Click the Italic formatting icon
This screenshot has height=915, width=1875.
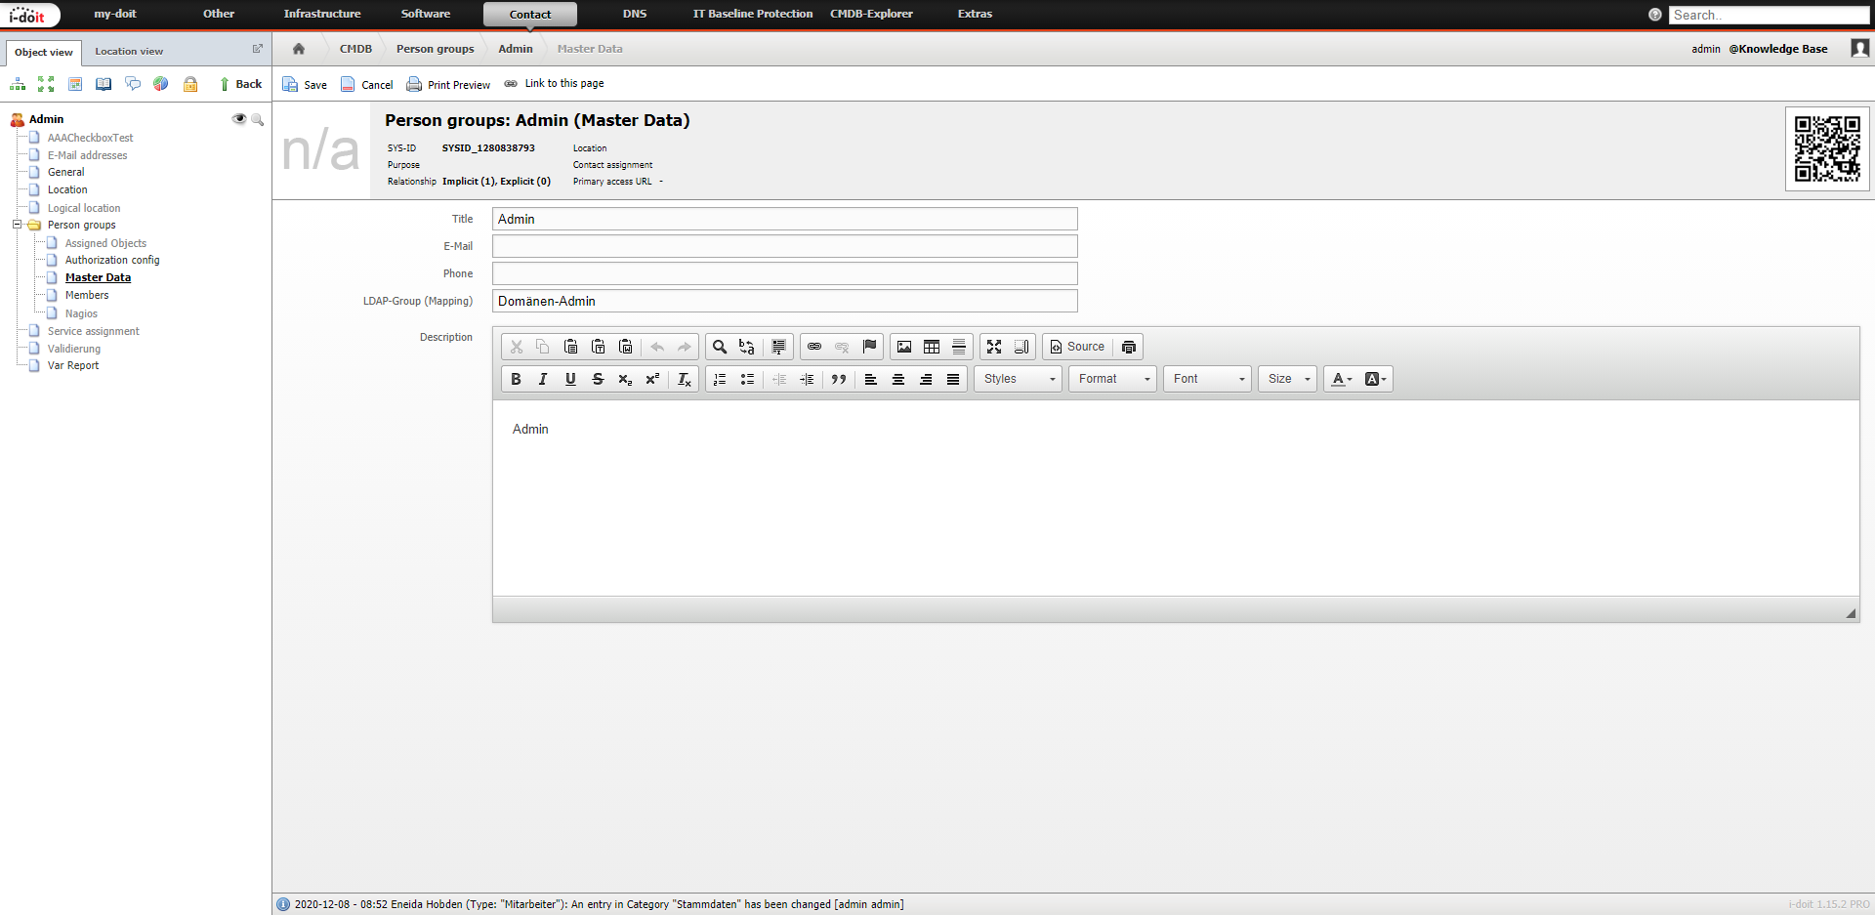(543, 379)
